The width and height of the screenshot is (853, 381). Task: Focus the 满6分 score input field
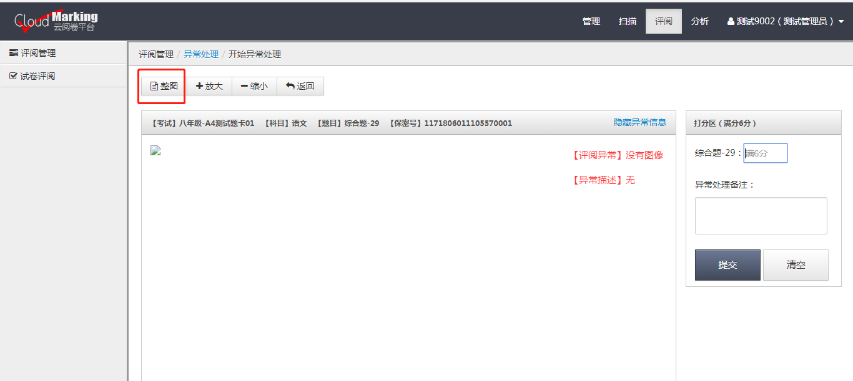click(765, 153)
